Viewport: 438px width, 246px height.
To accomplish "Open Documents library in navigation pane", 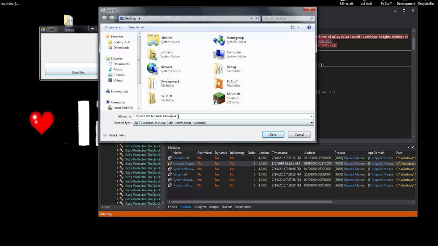I will coord(121,64).
